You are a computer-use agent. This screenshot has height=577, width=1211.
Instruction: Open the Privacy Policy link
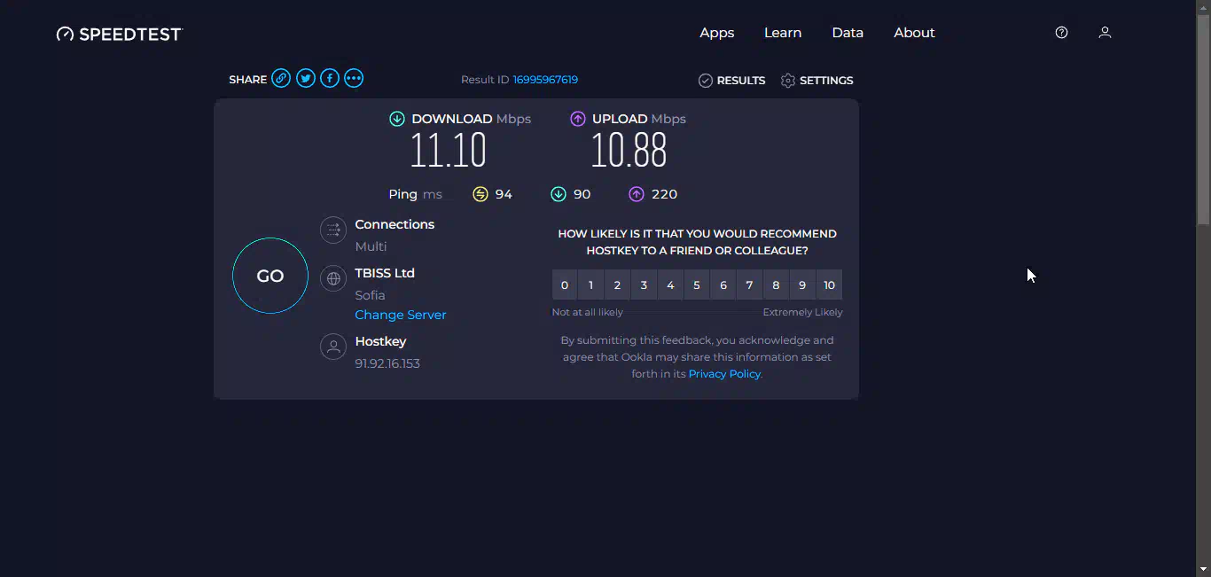click(724, 374)
